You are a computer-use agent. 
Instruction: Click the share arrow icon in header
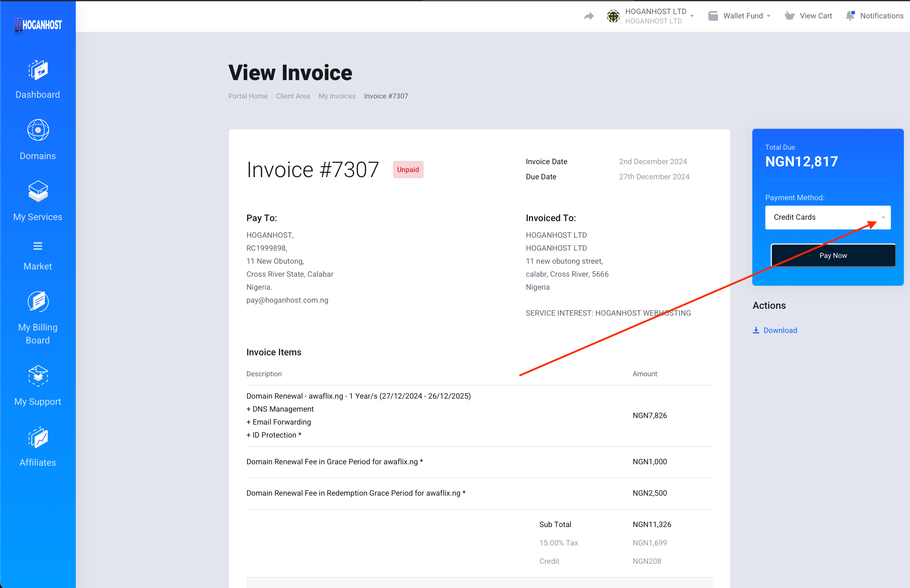click(x=589, y=16)
